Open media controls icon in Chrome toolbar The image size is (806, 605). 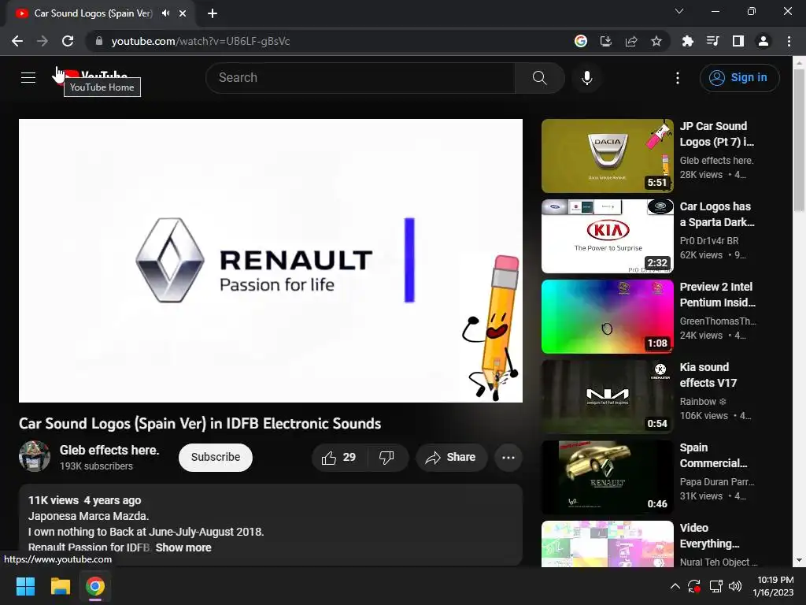pyautogui.click(x=712, y=41)
